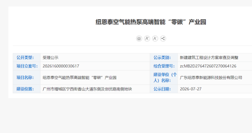
Task: Select project name value in the table
Action: coord(79,78)
